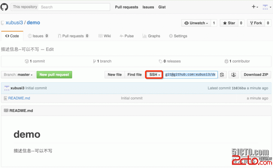Open the README.md file link
Screen dimensions: 273x168
pyautogui.click(x=19, y=98)
